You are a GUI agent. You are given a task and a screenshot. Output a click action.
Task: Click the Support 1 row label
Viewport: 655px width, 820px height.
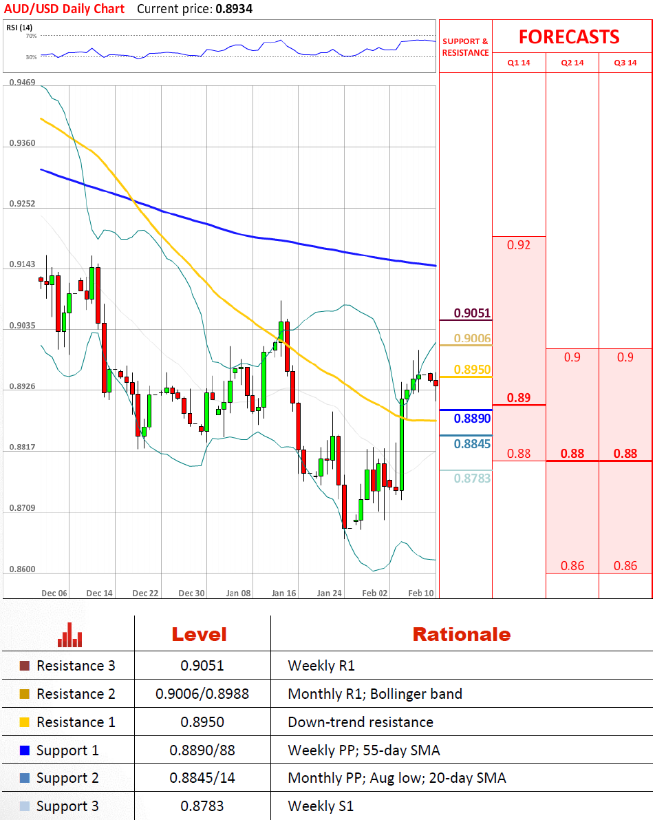tap(67, 750)
